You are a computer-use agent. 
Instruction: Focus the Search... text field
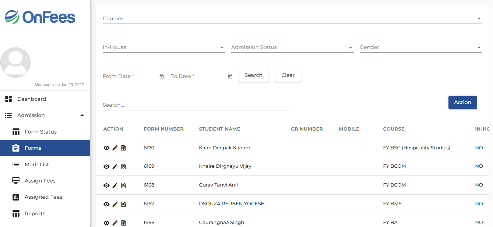pos(196,105)
